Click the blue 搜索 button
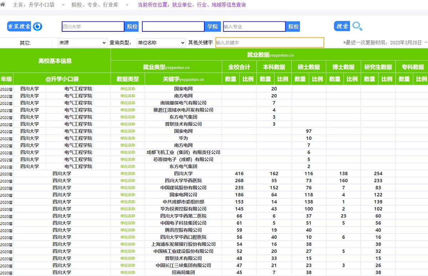428x276 pixels. (x=342, y=26)
